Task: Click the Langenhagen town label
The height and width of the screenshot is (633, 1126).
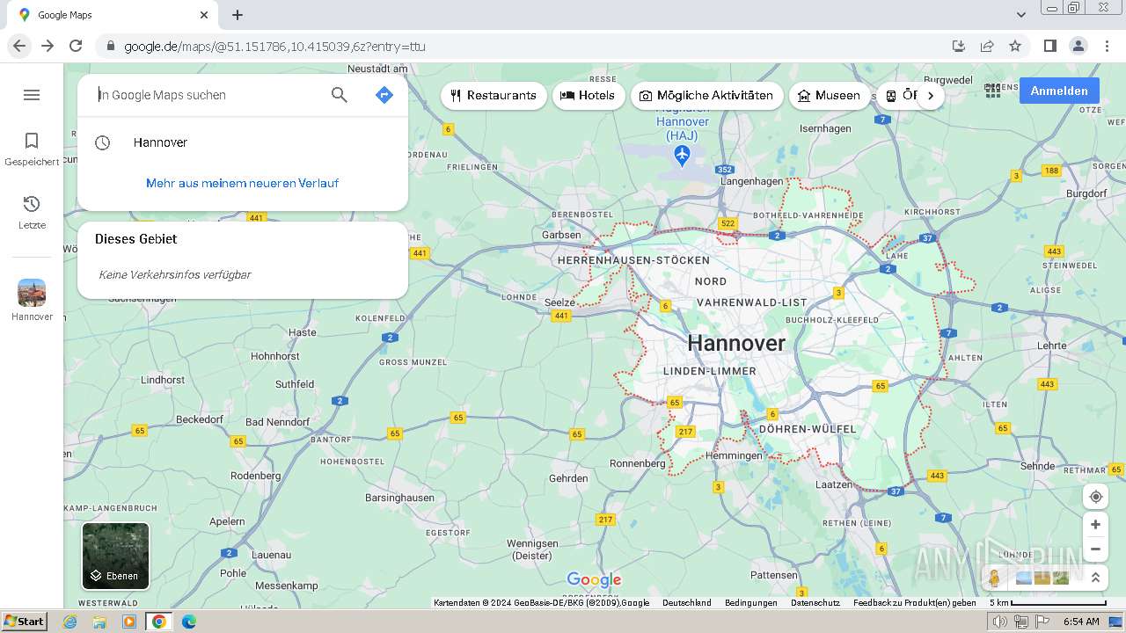Action: (751, 181)
